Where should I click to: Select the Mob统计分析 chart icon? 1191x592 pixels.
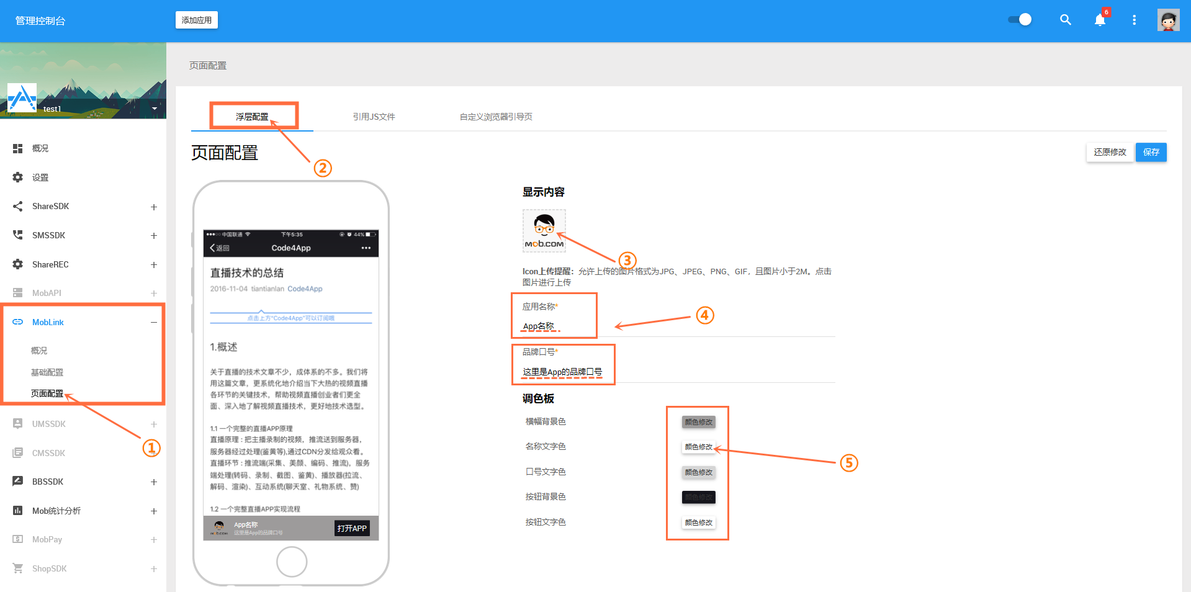tap(17, 510)
